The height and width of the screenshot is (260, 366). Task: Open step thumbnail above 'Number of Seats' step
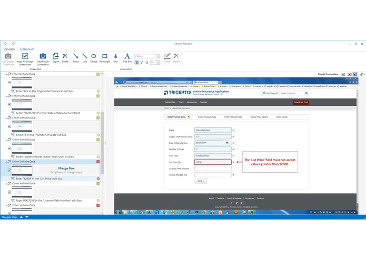point(22,126)
